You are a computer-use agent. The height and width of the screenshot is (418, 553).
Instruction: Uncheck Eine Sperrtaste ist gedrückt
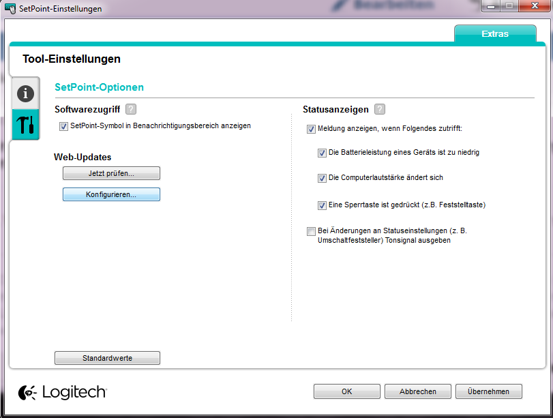coord(322,205)
